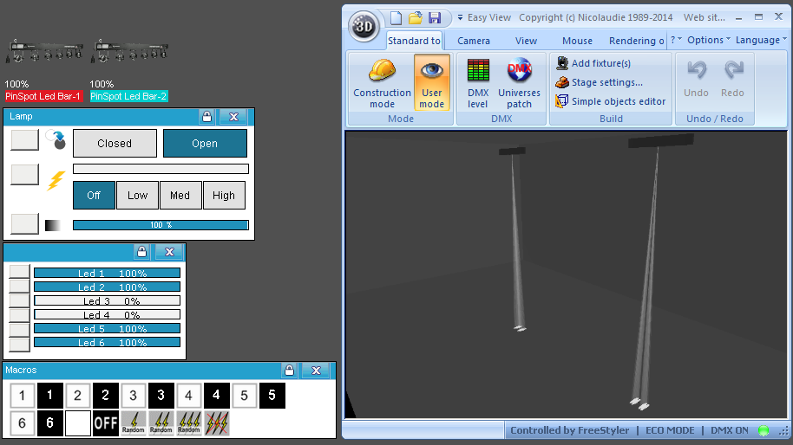This screenshot has height=445, width=793.
Task: Lock the Led channels panel
Action: (141, 252)
